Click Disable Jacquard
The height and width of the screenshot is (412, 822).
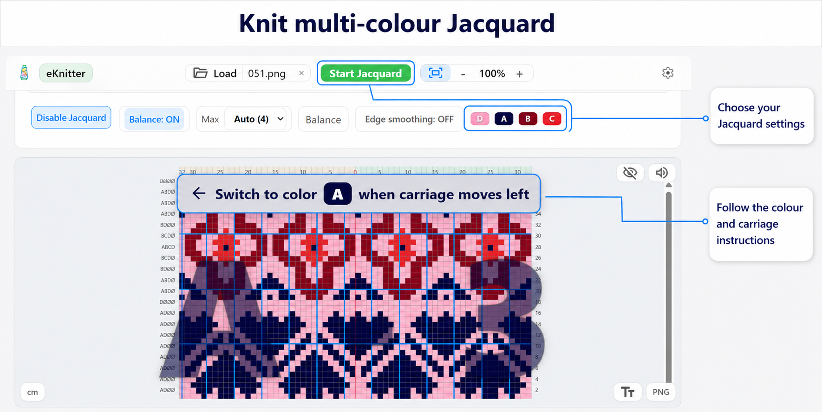(x=71, y=118)
